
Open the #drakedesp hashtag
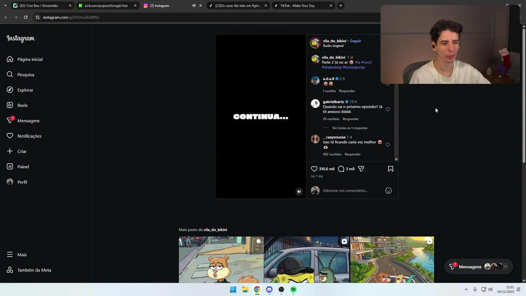coord(332,67)
